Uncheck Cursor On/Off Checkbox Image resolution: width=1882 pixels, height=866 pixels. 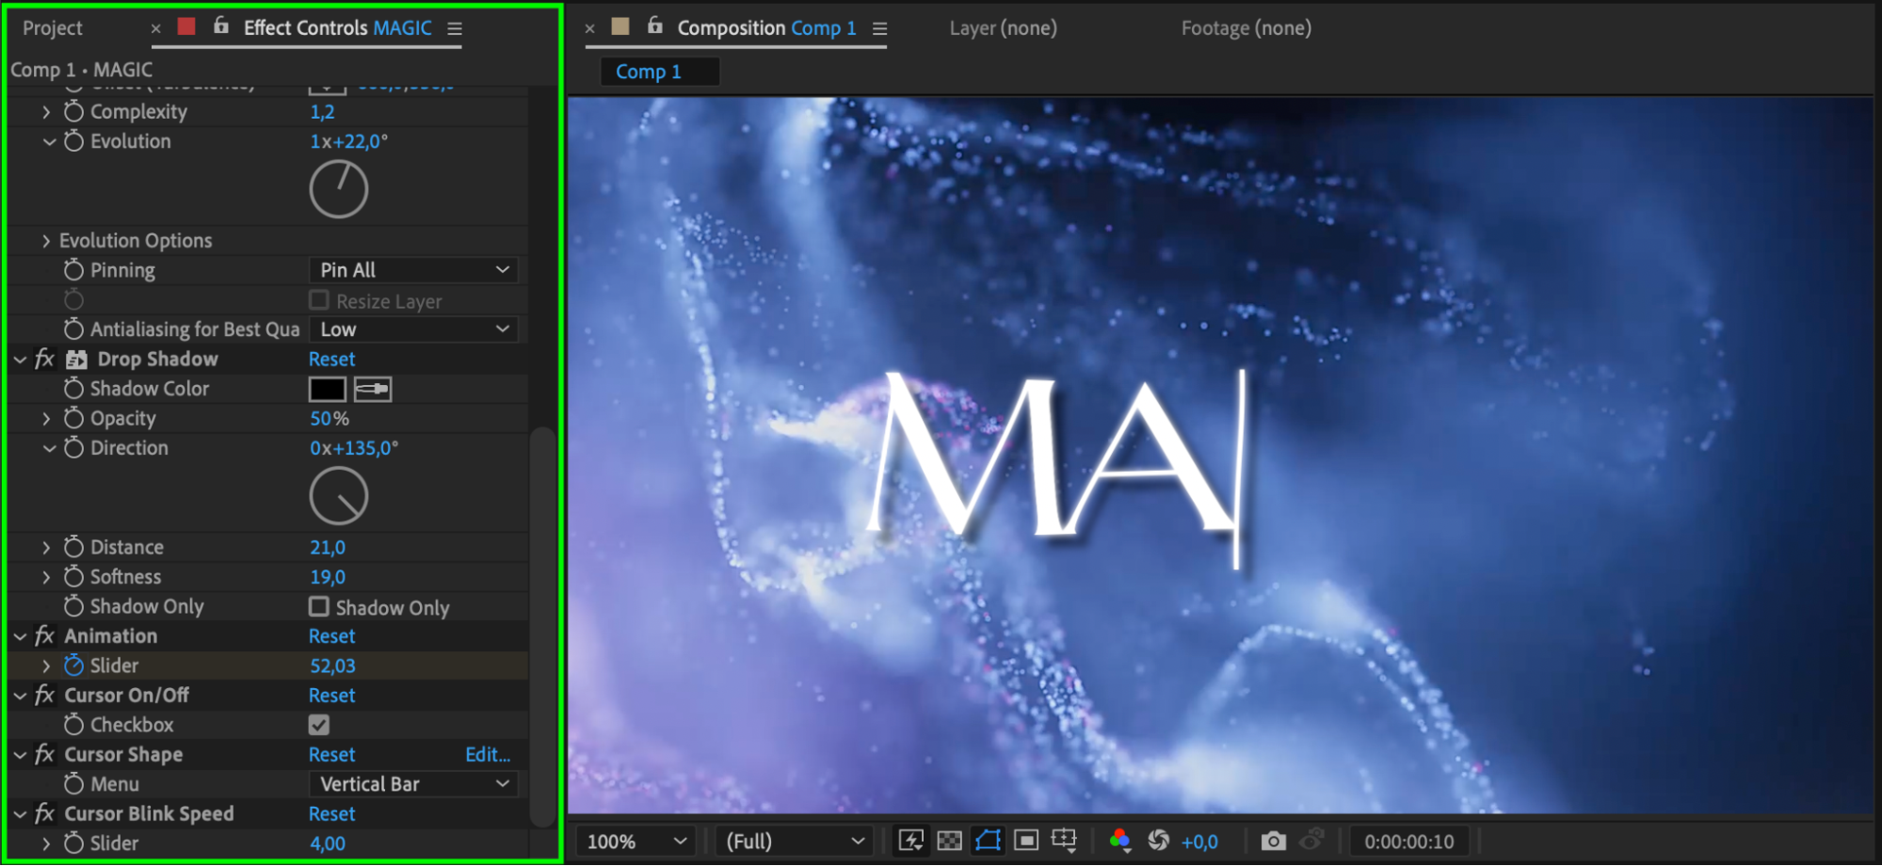tap(319, 725)
